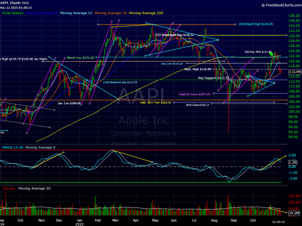Click the 1/28 Breakout Gap $112.50 label
Image resolution: width=302 pixels, height=226 pixels.
120,82
